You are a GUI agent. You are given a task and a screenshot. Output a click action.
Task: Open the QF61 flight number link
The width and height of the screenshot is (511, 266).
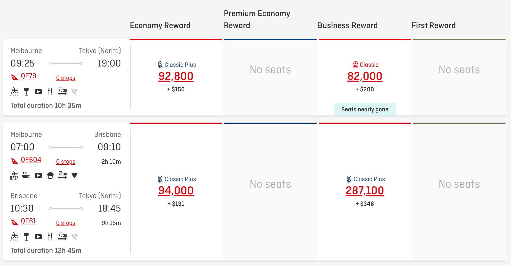pos(28,221)
